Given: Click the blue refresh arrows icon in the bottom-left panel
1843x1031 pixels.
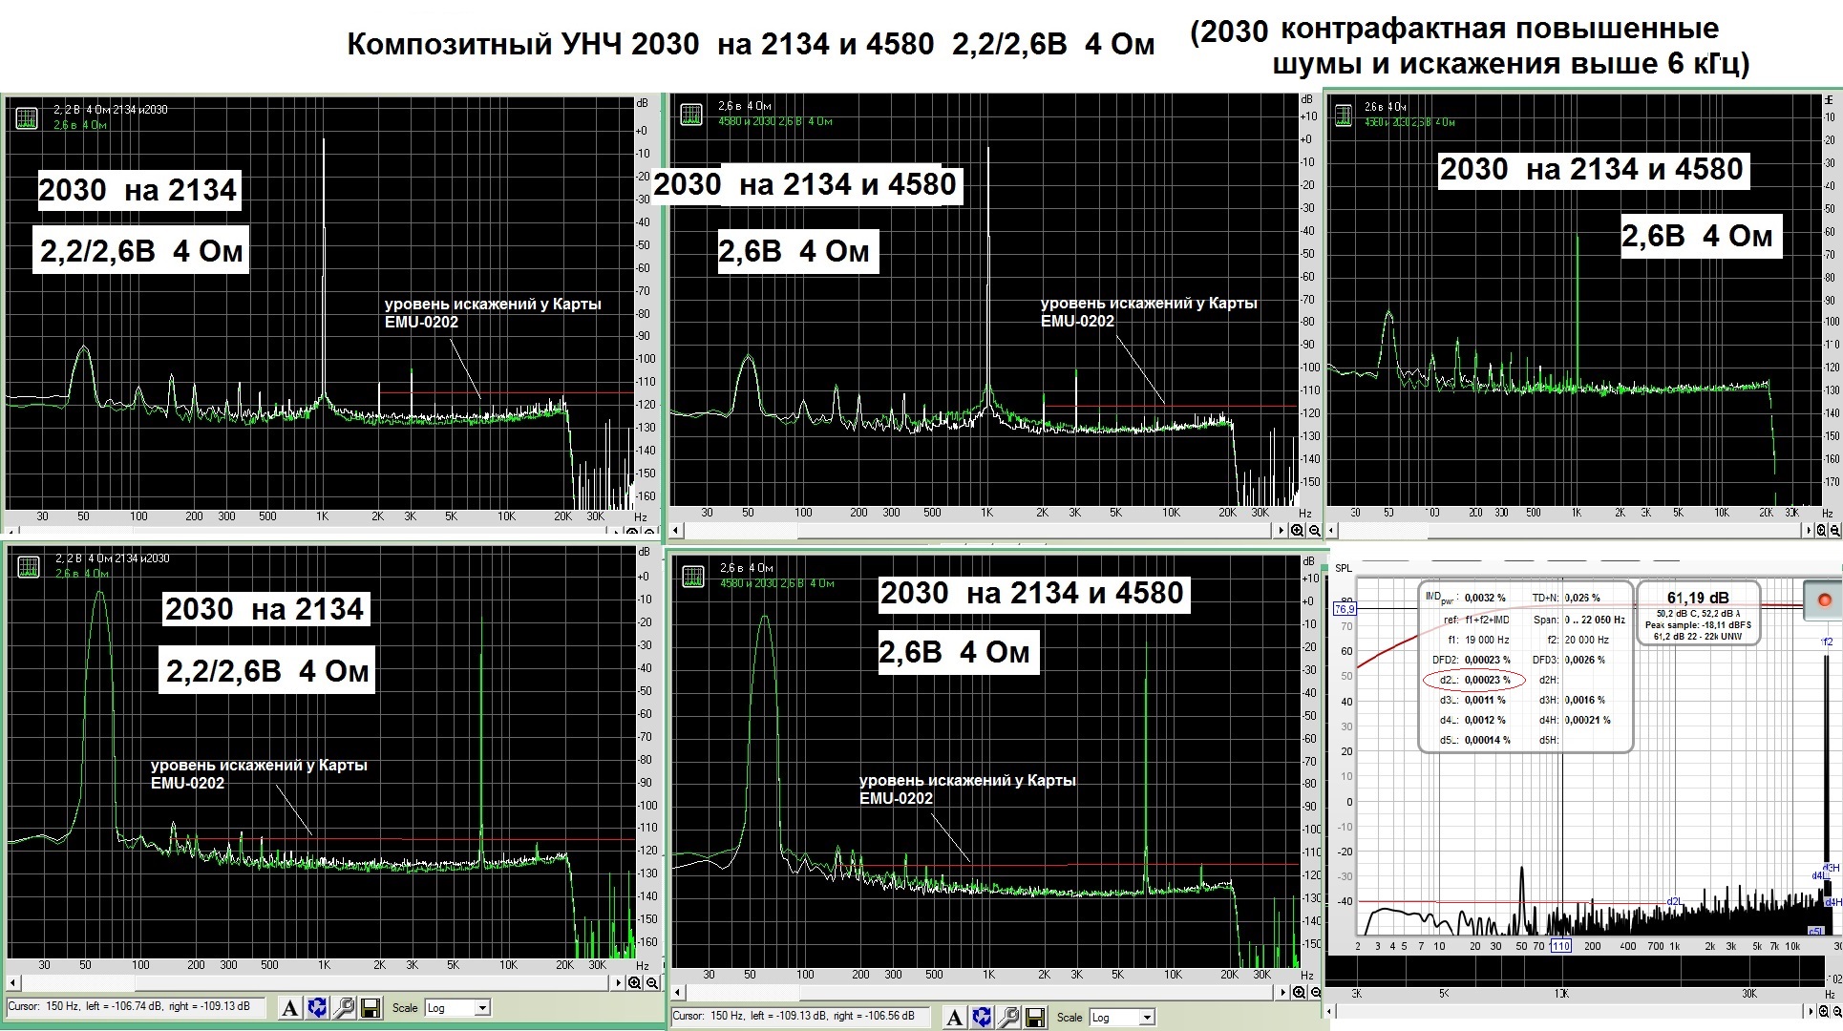Looking at the screenshot, I should point(318,1008).
